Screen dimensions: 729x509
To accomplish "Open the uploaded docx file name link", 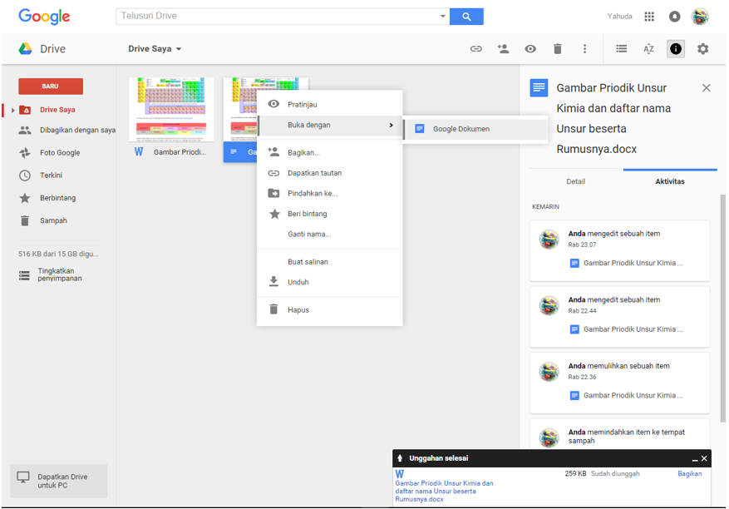I will [444, 492].
